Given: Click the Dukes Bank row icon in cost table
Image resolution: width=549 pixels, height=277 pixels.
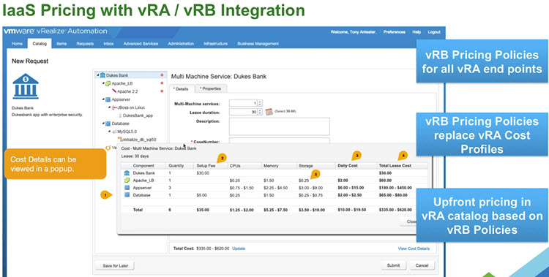Looking at the screenshot, I should 127,173.
